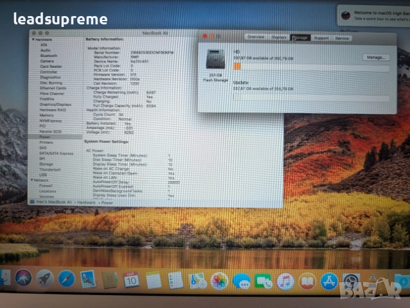Select Locations under Network
410x308 pixels.
[x=48, y=191]
